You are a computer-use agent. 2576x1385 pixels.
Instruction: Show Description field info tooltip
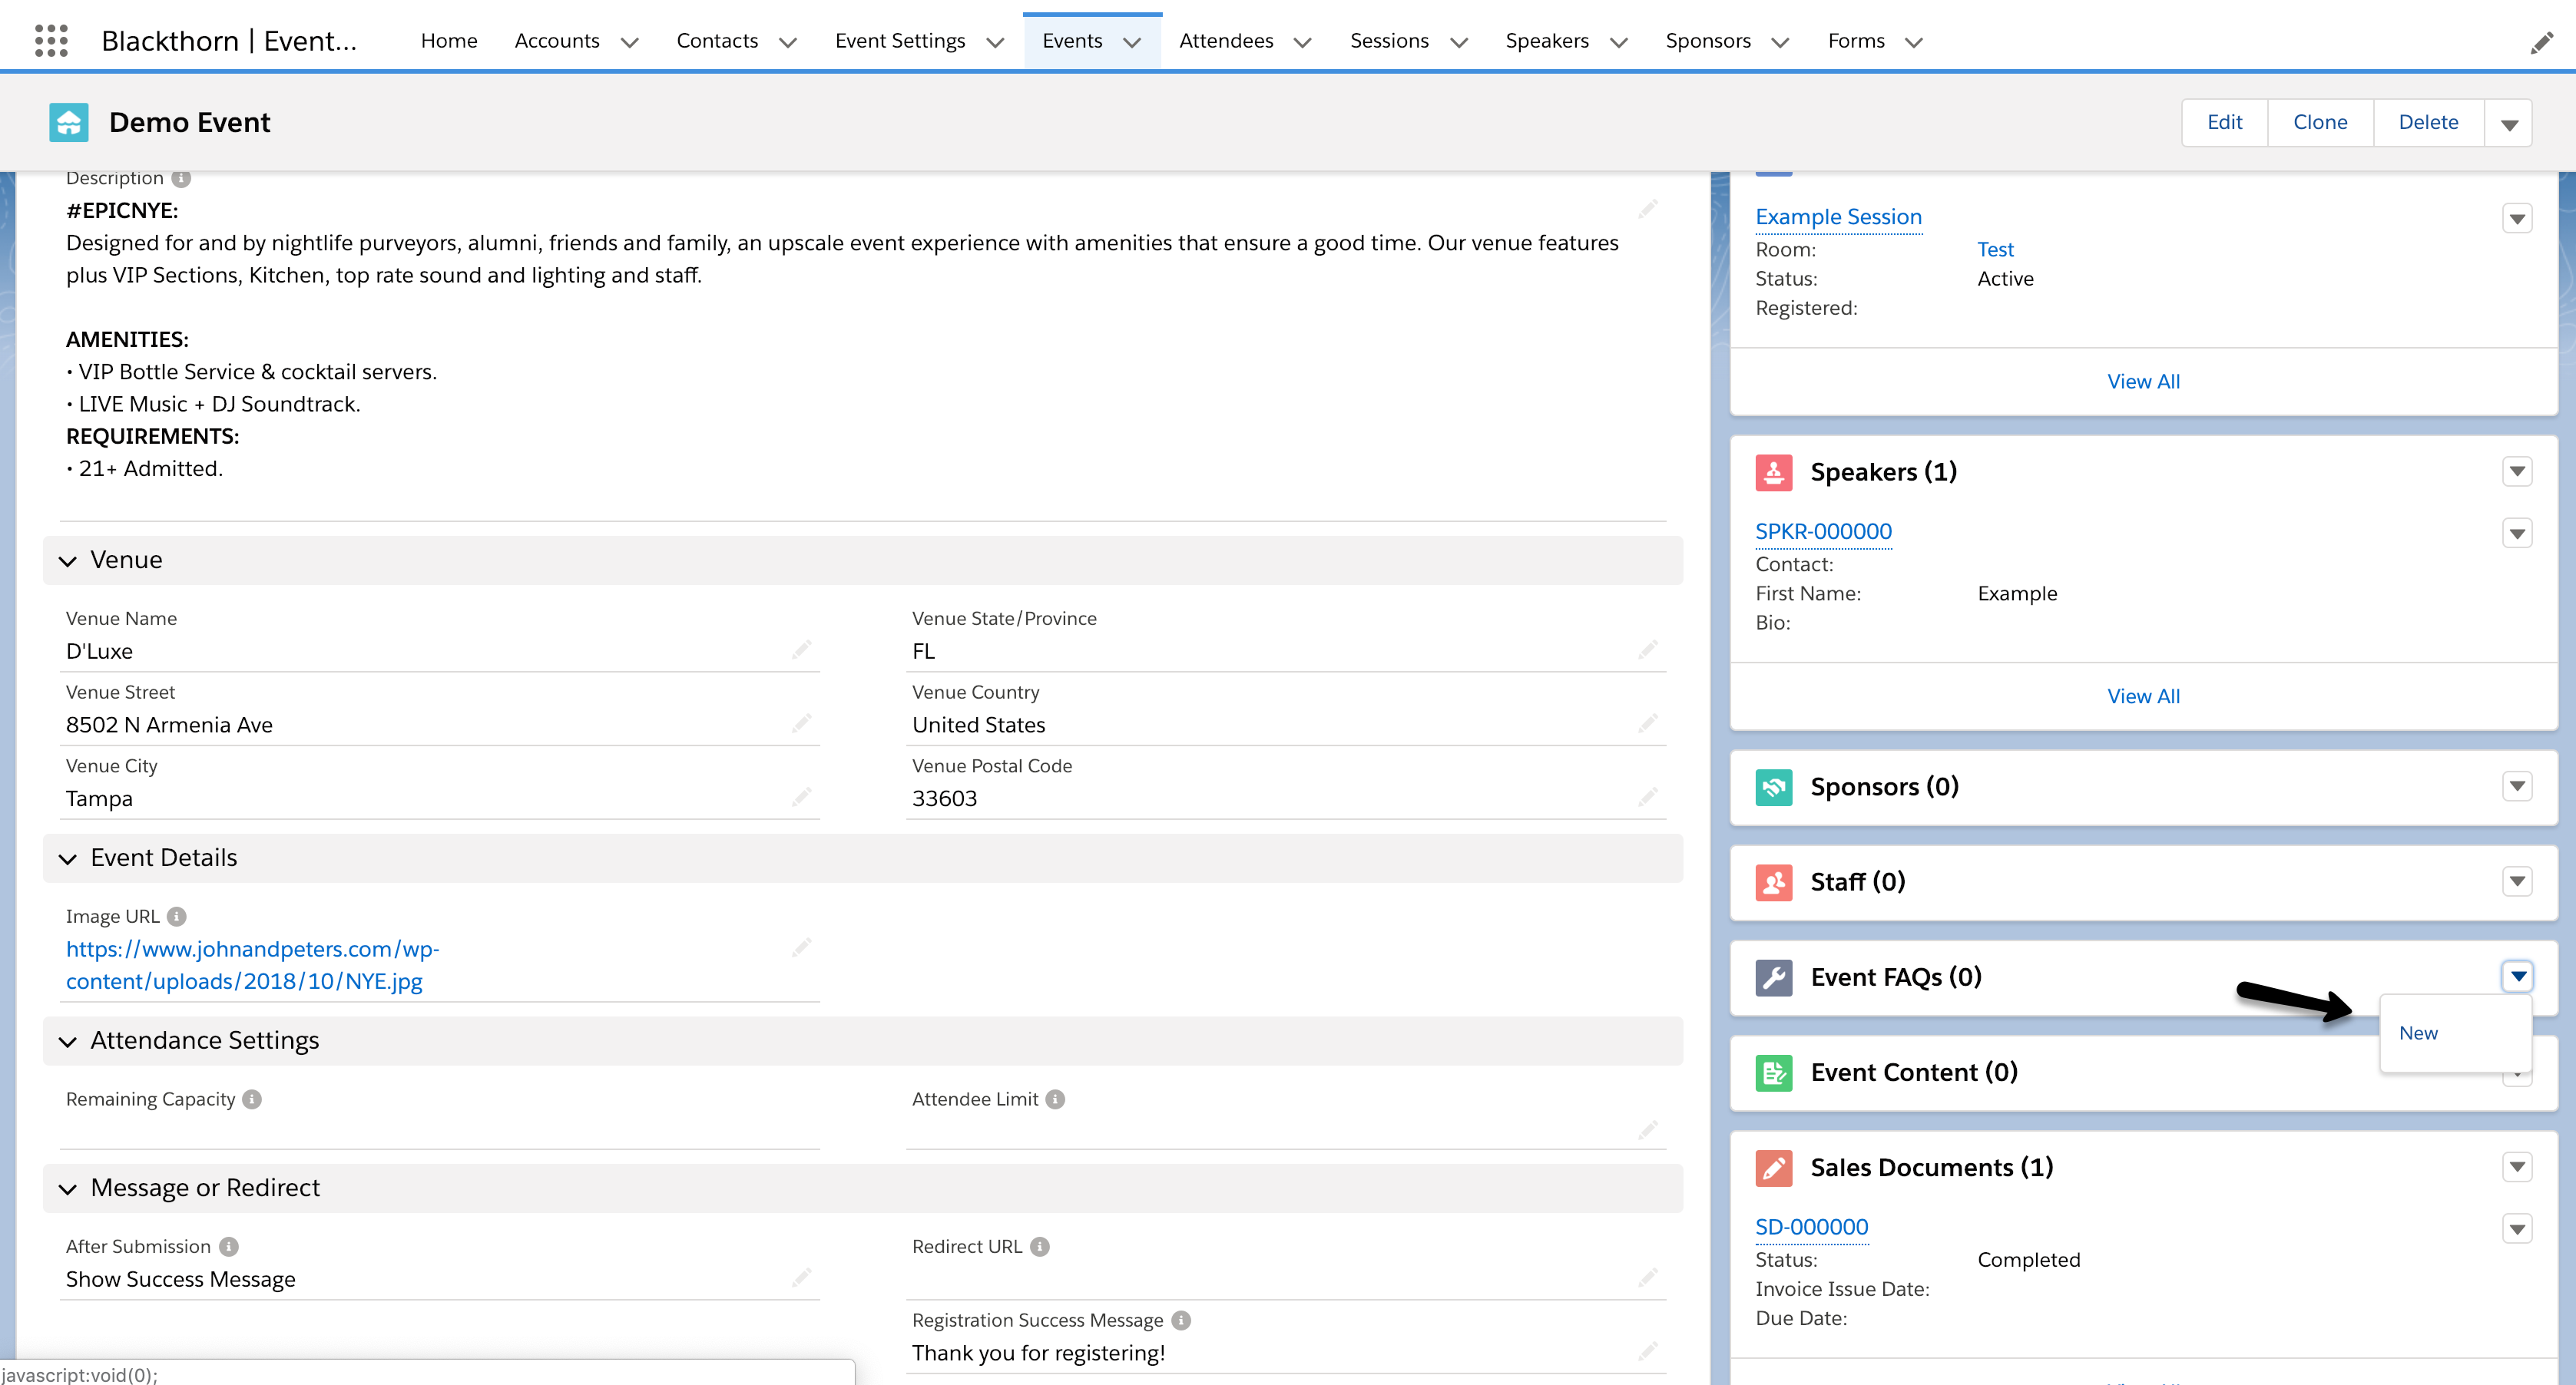[x=181, y=179]
